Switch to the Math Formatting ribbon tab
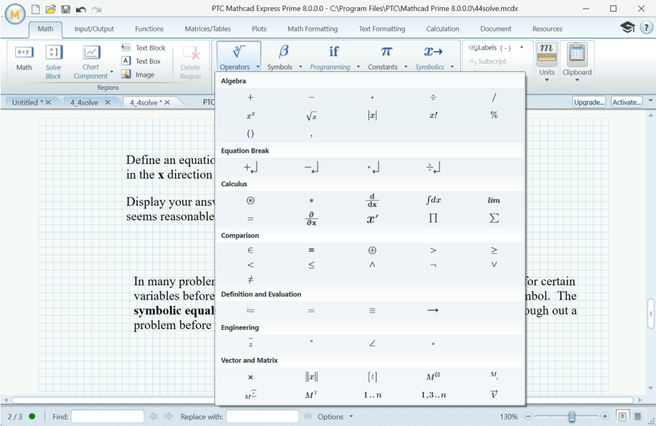656x426 pixels. pos(312,29)
